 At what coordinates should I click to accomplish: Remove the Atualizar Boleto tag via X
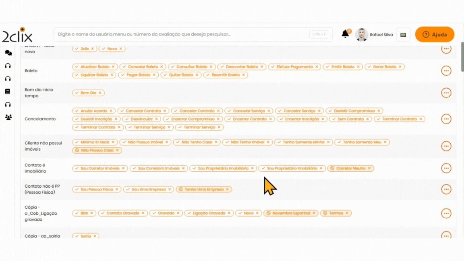click(x=113, y=67)
